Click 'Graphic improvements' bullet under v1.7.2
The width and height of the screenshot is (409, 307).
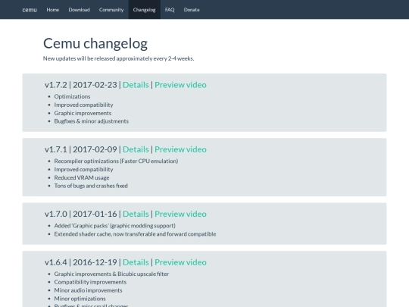coord(83,113)
